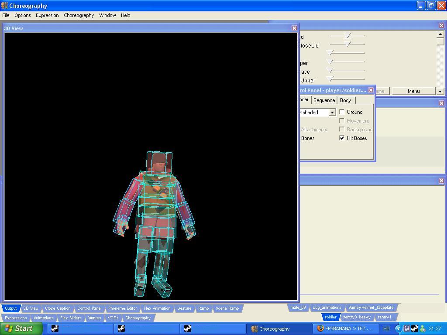This screenshot has height=335, width=447.
Task: Close the Control Panel floating window
Action: point(371,90)
